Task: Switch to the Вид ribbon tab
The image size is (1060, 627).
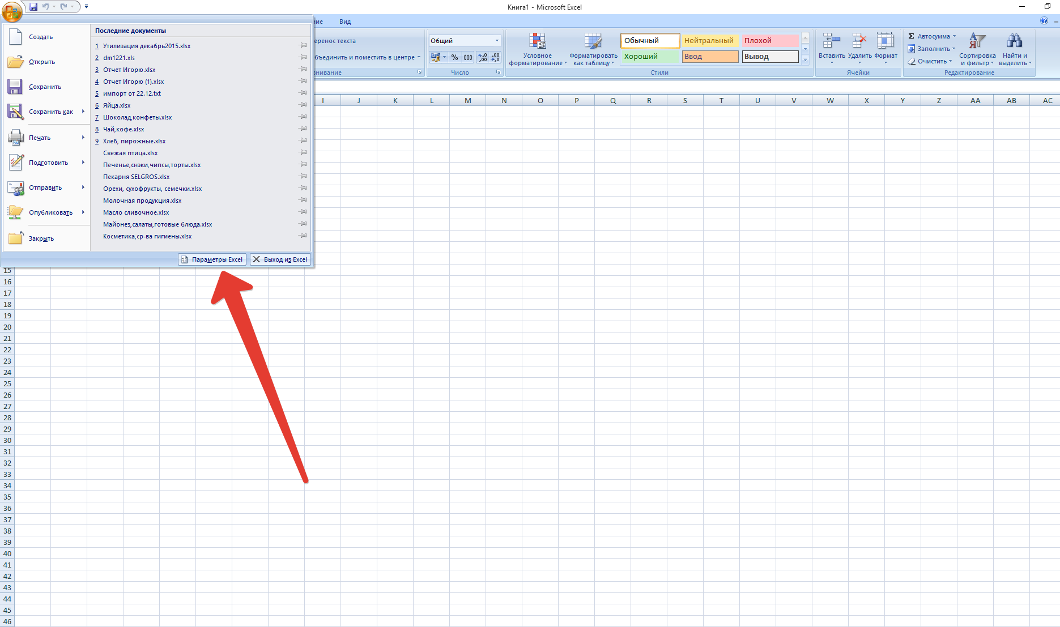Action: [345, 22]
